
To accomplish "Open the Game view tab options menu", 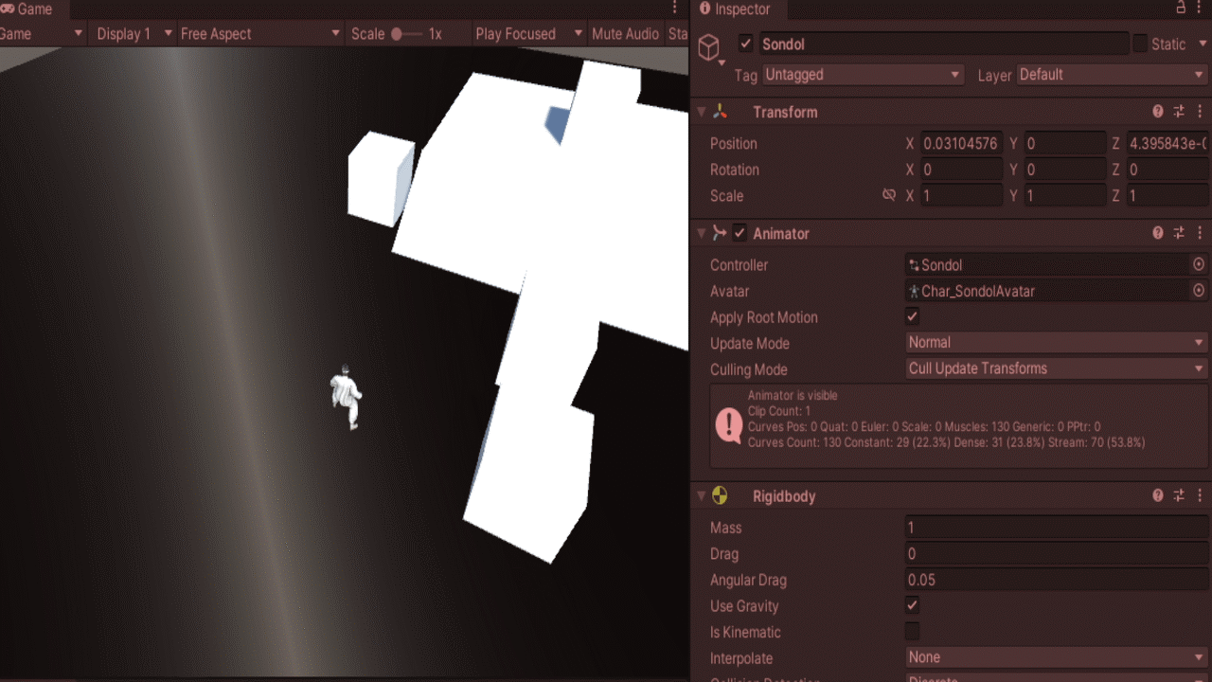I will (675, 9).
